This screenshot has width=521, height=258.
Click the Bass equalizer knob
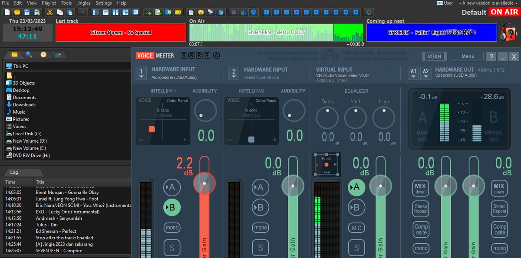pyautogui.click(x=327, y=118)
